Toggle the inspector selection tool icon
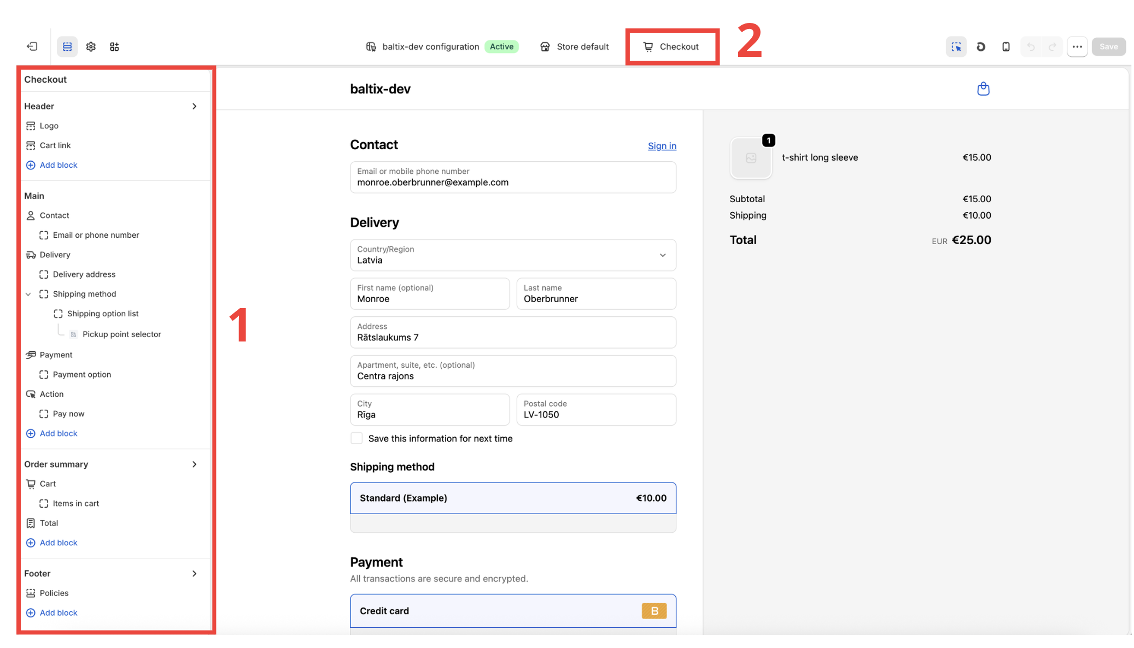Image resolution: width=1134 pixels, height=648 pixels. tap(956, 46)
